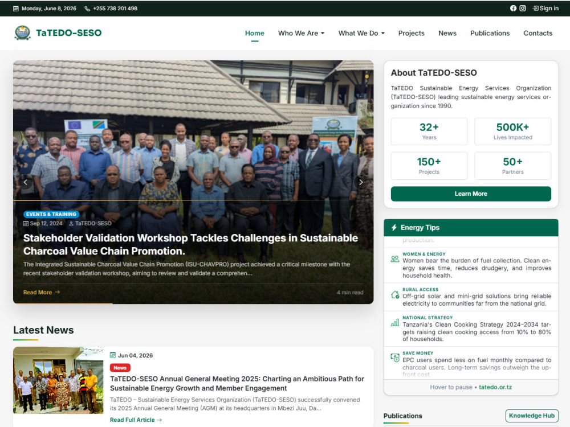
Task: Open the Facebook icon in top bar
Action: point(513,8)
